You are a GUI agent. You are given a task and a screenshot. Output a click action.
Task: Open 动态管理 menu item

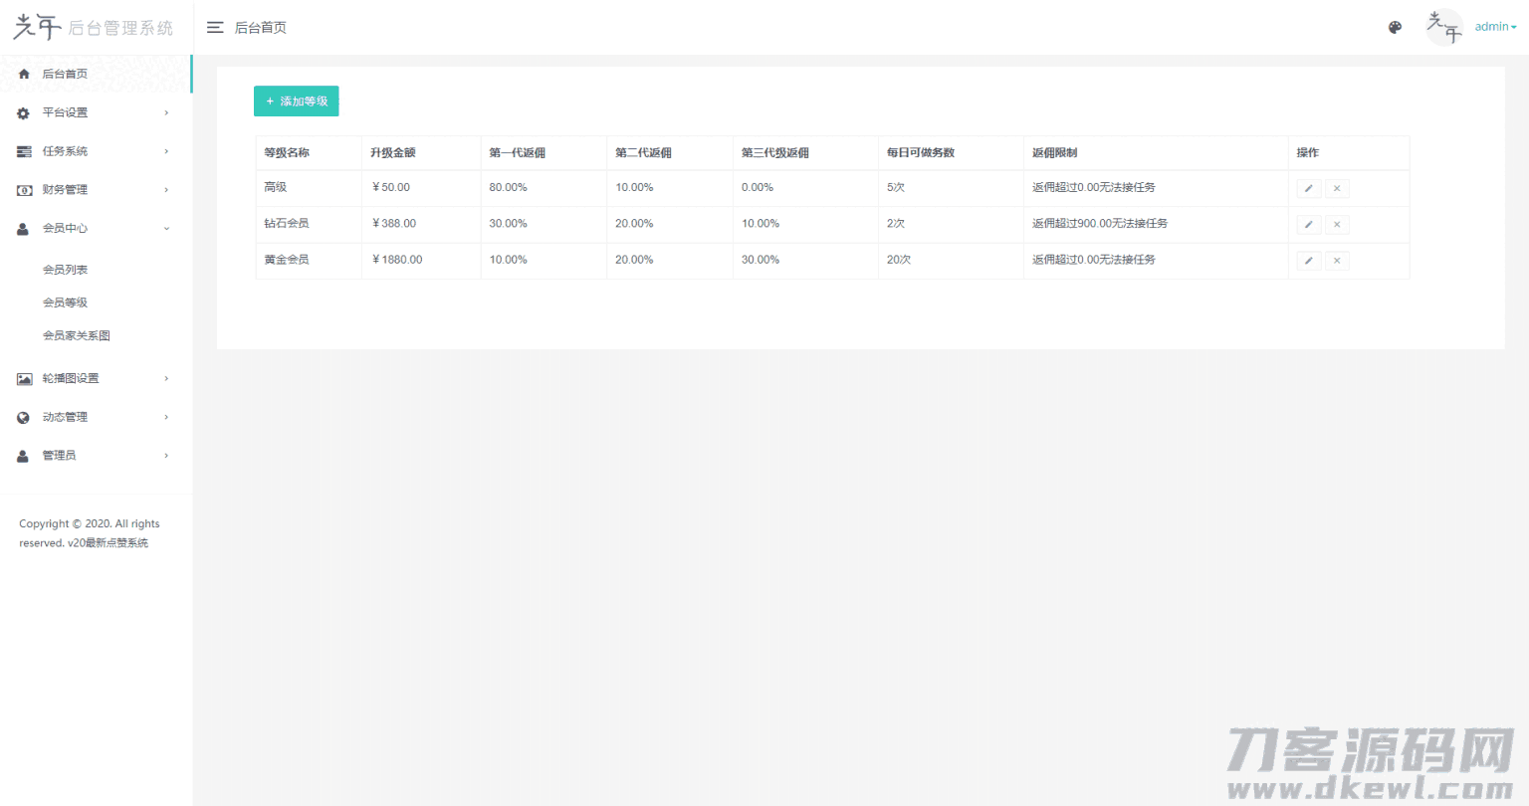tap(96, 418)
